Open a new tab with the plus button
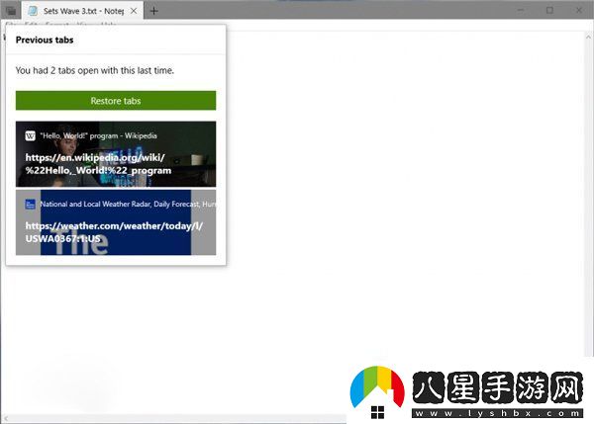 153,10
